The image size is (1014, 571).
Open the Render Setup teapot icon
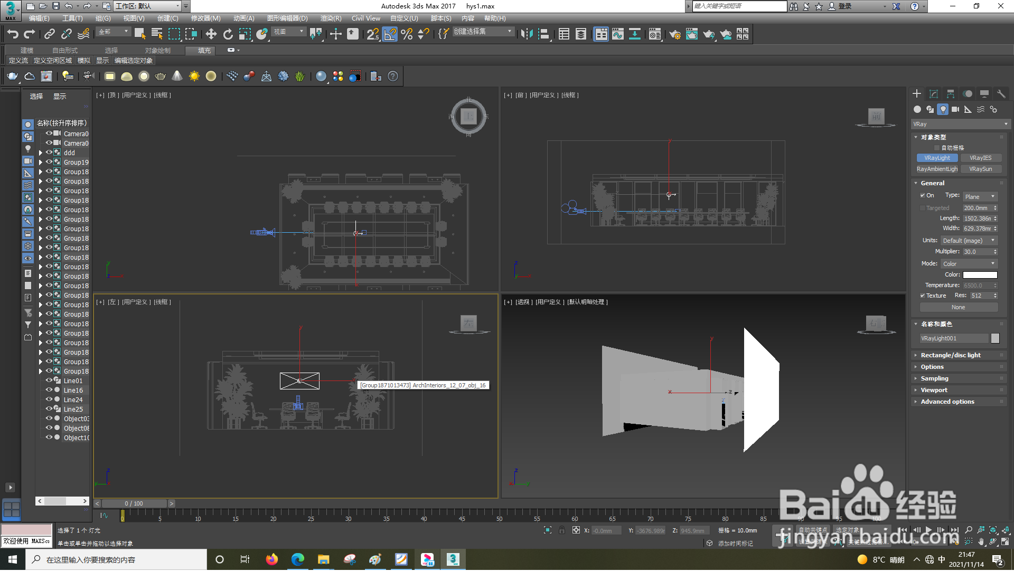pos(674,34)
